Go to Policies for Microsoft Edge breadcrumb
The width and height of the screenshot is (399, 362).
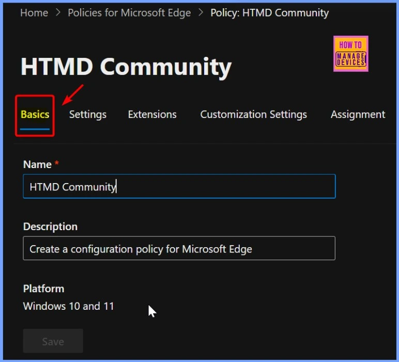129,12
